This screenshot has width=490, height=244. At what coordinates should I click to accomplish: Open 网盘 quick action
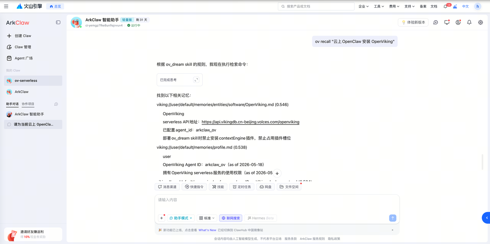(x=265, y=187)
